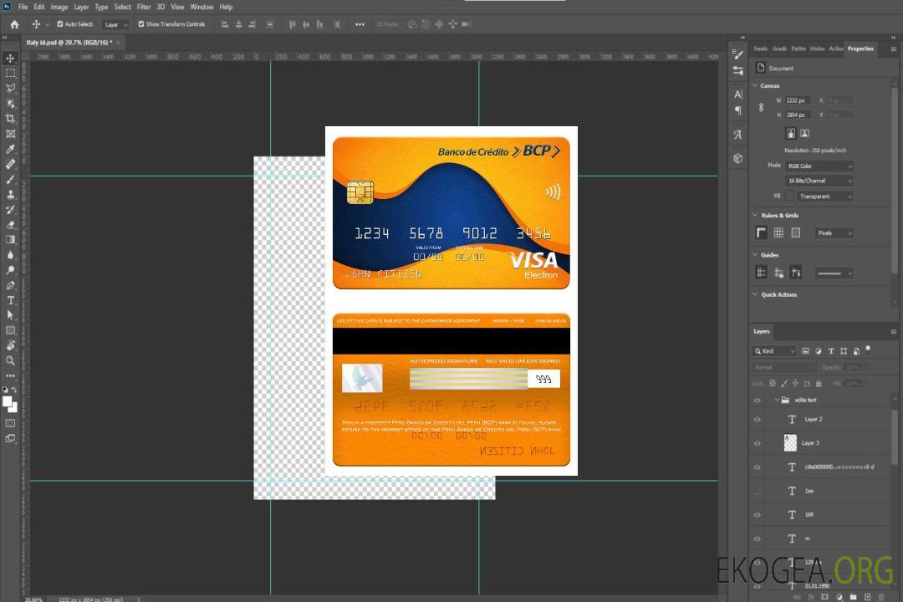Open the Paragraph panel icon
903x602 pixels.
[738, 110]
